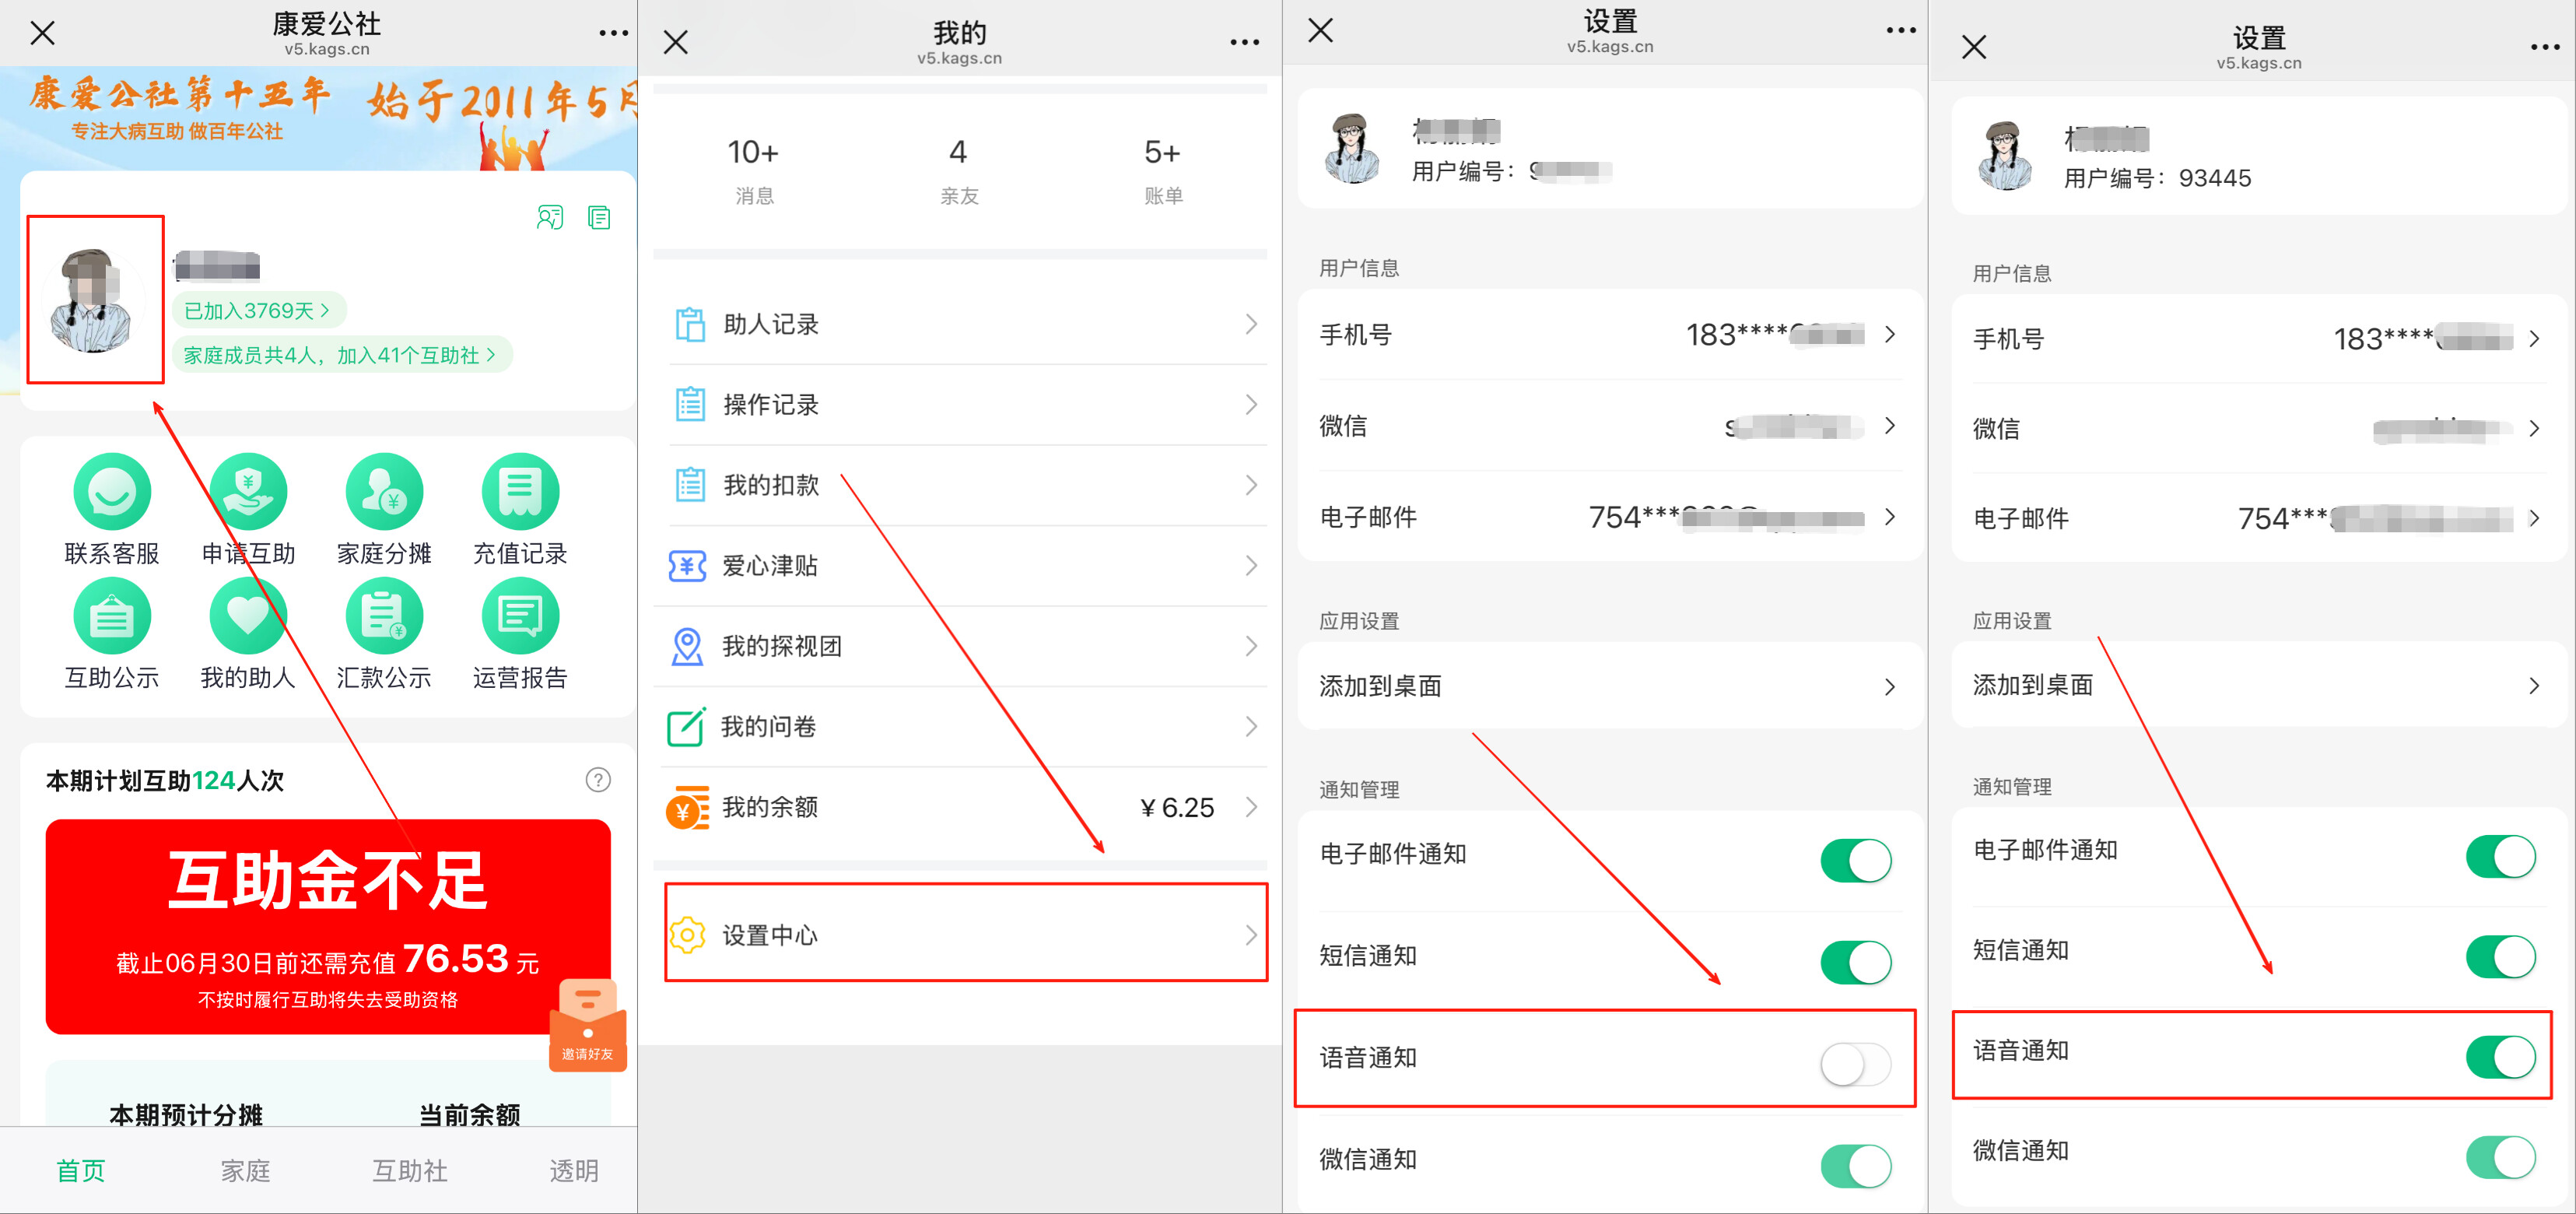
Task: Open the more menu on 康爱公社 screen
Action: (x=613, y=33)
